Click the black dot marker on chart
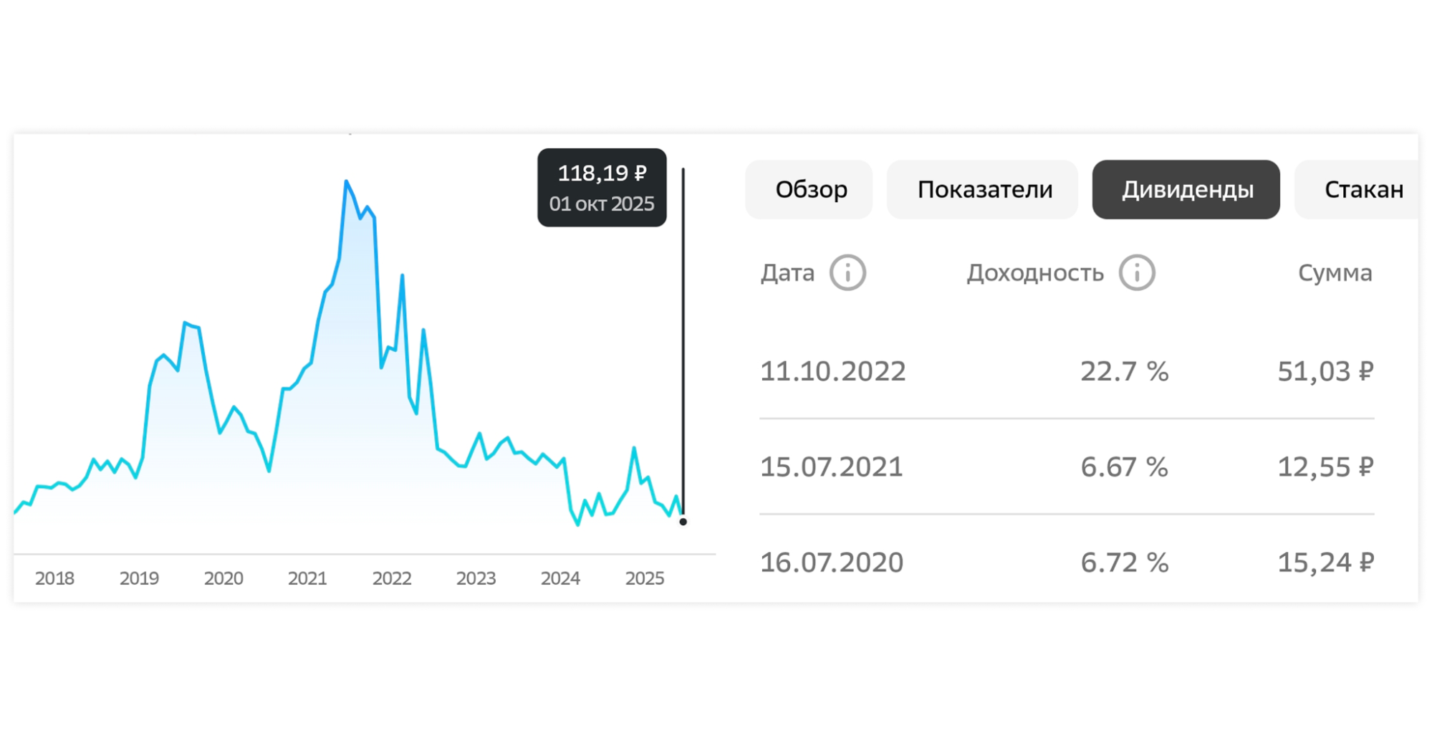The width and height of the screenshot is (1432, 736). click(x=683, y=522)
